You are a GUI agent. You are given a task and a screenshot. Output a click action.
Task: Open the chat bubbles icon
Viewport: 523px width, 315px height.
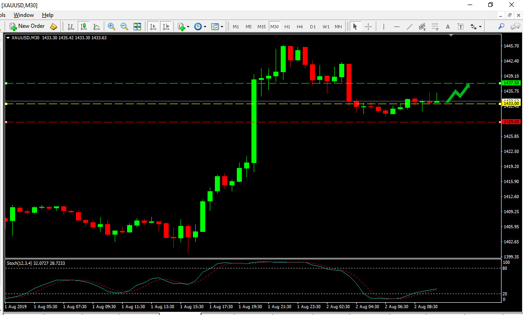coord(515,26)
